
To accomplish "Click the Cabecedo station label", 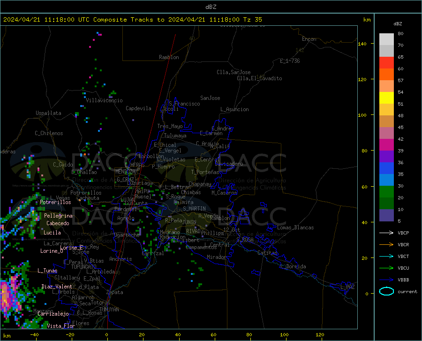I will click(58, 223).
